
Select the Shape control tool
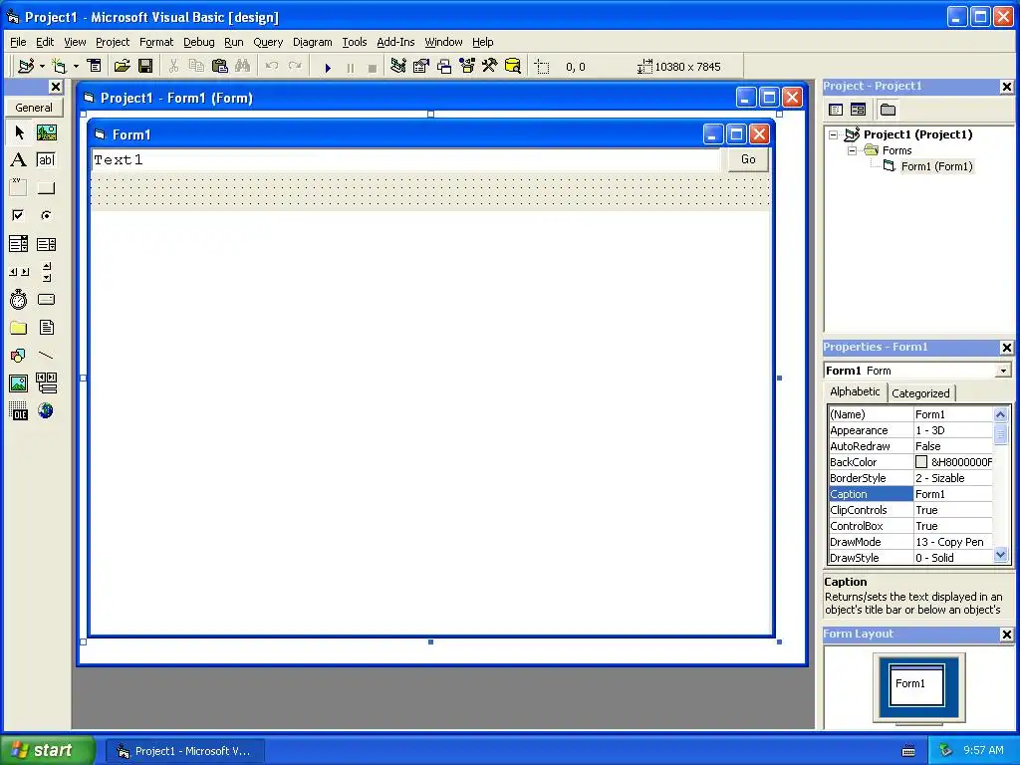(19, 356)
